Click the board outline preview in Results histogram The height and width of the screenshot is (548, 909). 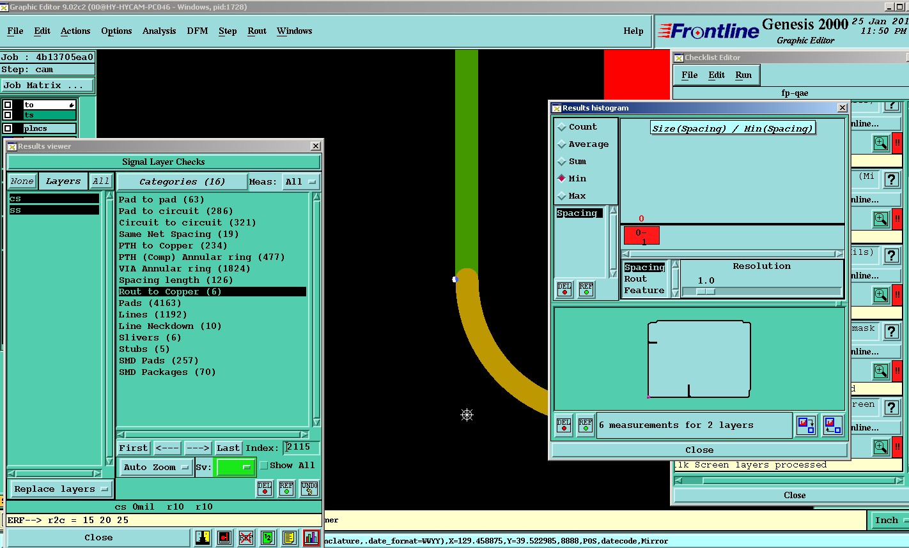[x=699, y=359]
